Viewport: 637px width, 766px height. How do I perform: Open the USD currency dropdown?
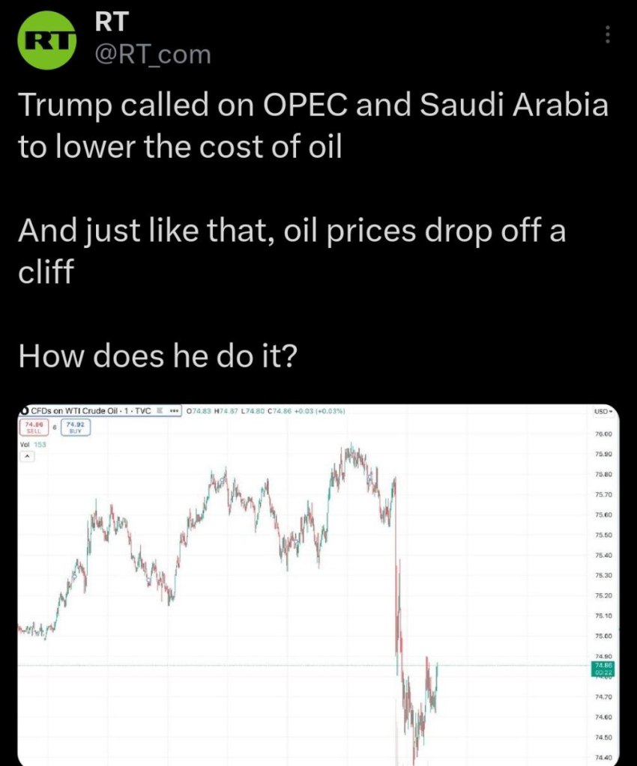[603, 412]
